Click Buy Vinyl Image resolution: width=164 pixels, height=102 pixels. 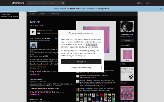(35, 71)
